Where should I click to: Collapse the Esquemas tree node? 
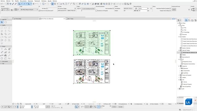coord(179,66)
